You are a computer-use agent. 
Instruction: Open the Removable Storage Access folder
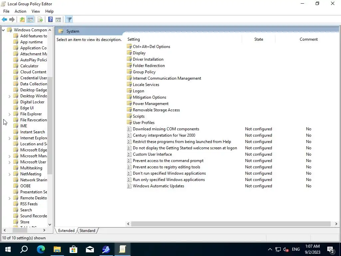(x=156, y=110)
